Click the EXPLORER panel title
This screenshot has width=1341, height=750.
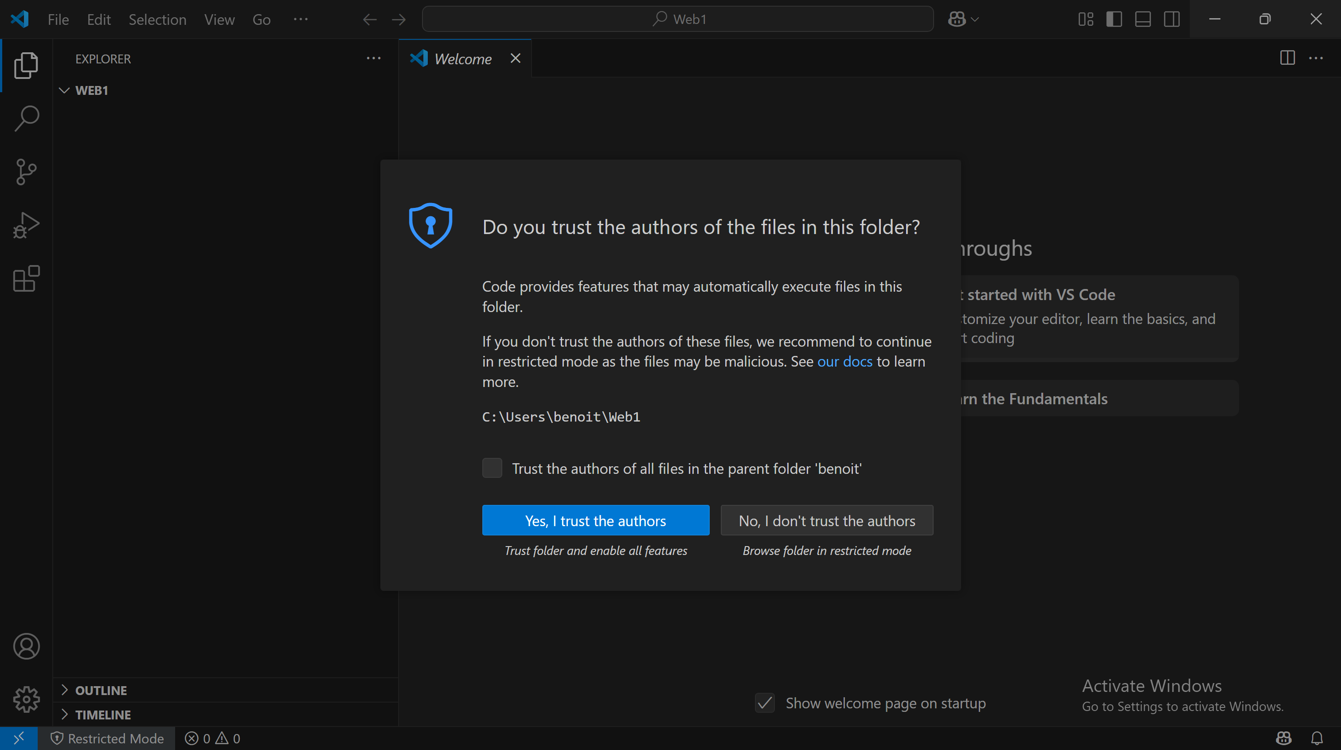pyautogui.click(x=103, y=59)
